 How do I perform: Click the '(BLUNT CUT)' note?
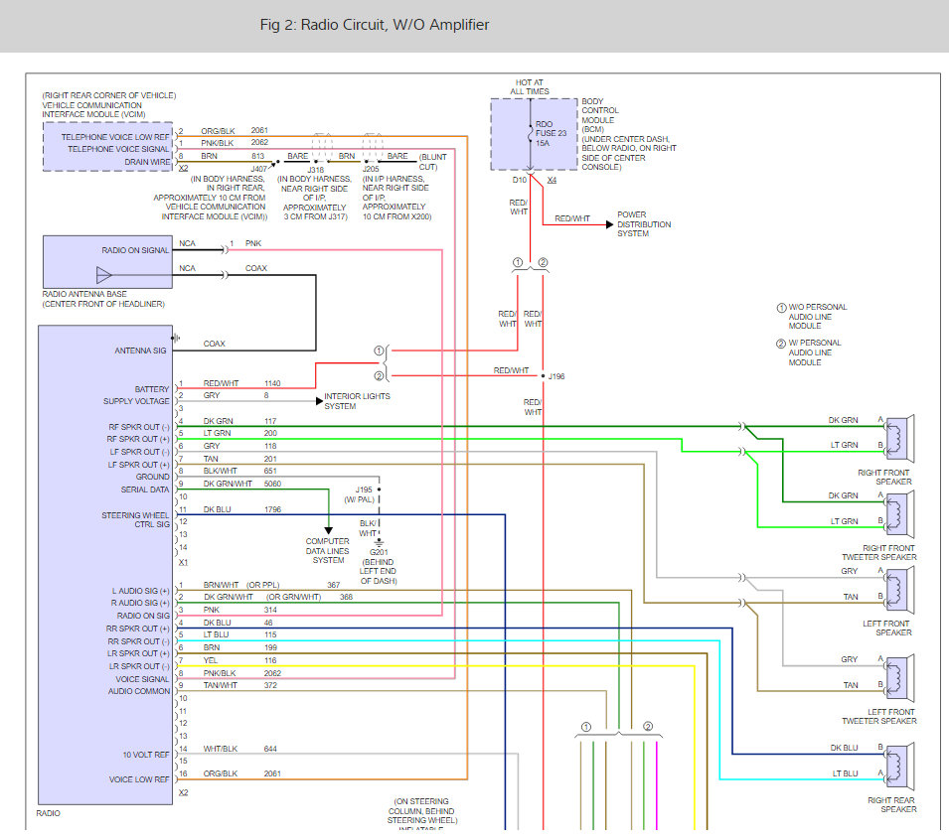click(432, 162)
